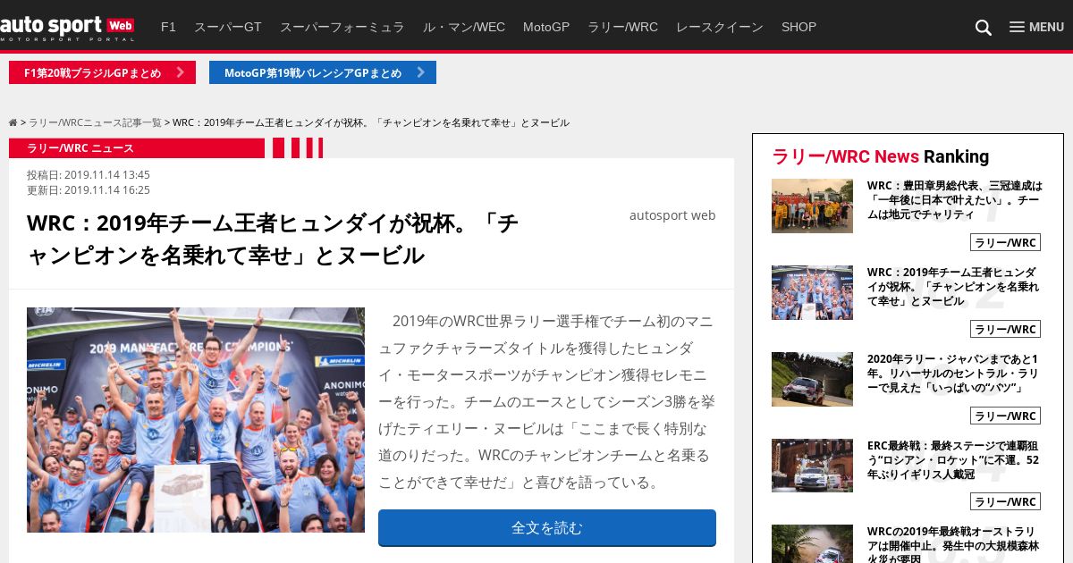Open レースクイーン navigation item
The height and width of the screenshot is (563, 1073).
720,27
